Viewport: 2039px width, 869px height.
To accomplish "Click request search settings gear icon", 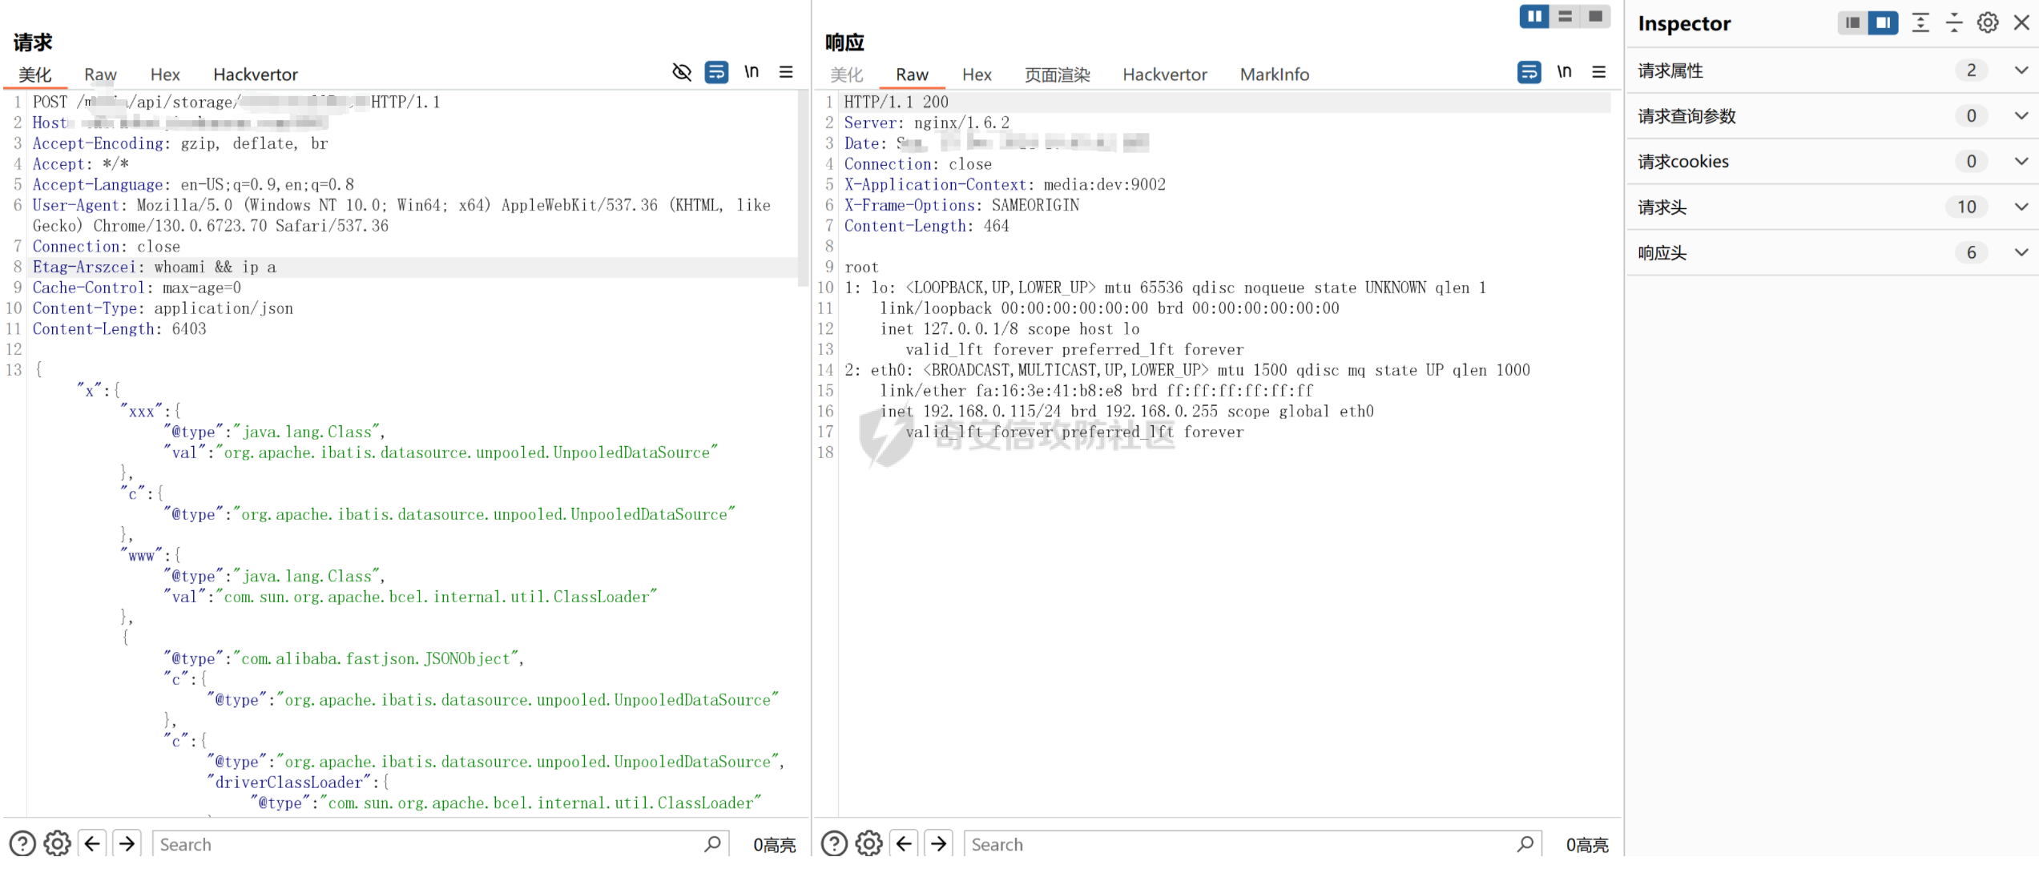I will point(57,843).
